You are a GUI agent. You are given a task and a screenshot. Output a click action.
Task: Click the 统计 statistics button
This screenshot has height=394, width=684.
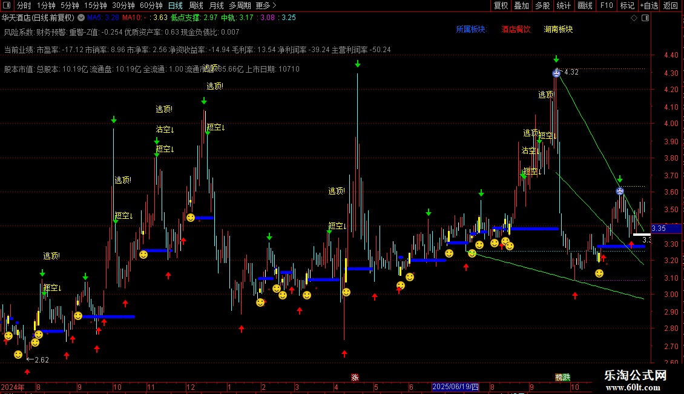(563, 5)
